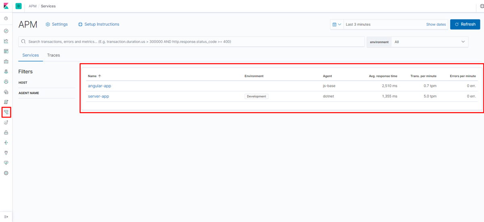Screen dimensions: 484x222
Task: Open APM icon in sidebar
Action: click(6, 112)
